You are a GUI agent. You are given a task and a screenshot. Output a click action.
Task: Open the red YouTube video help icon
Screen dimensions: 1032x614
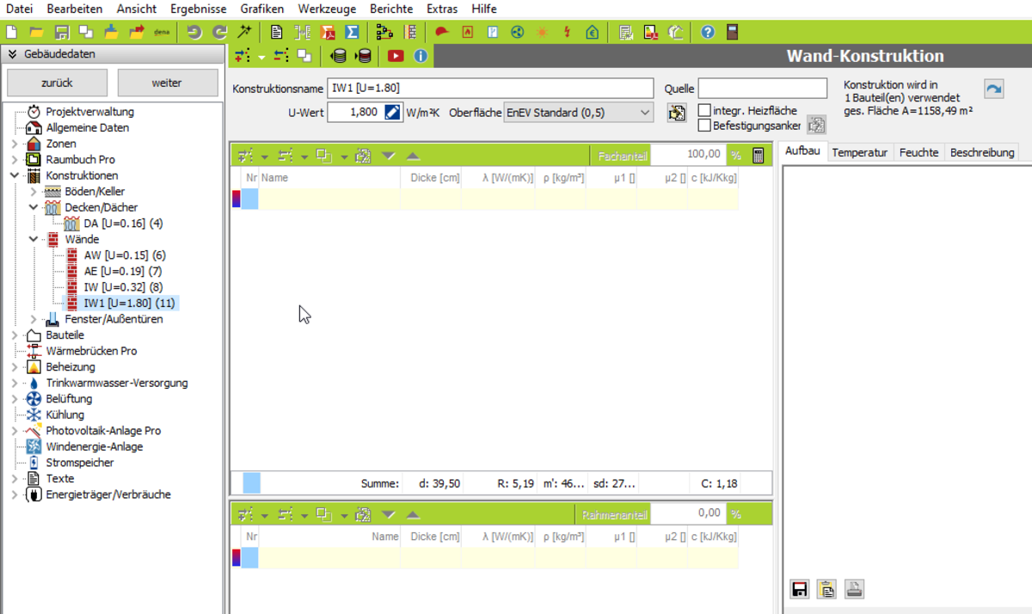(x=396, y=56)
